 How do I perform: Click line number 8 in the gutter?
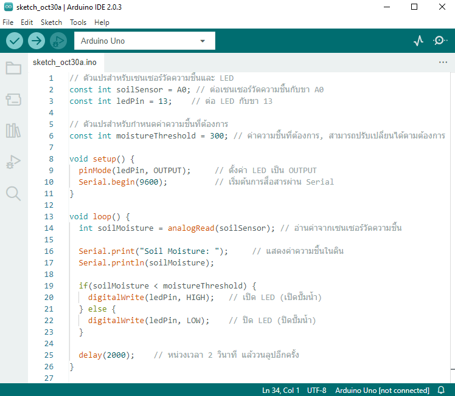[51, 159]
